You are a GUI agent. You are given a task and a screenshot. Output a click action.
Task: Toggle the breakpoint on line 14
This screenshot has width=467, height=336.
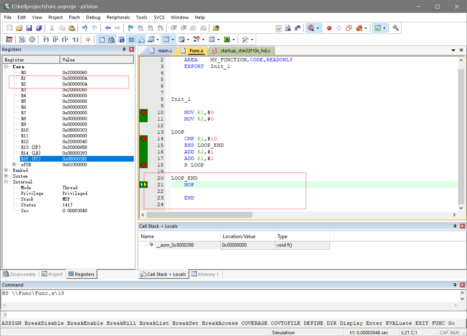144,139
